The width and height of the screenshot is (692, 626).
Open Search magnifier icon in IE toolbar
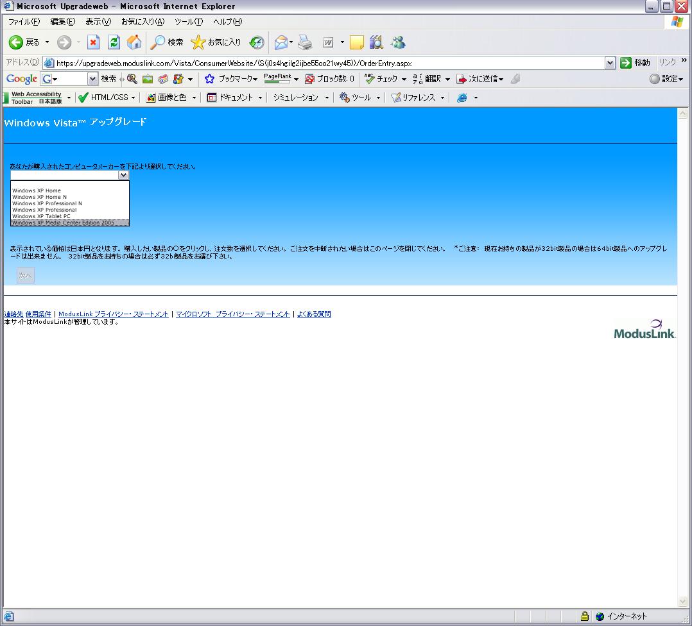157,42
